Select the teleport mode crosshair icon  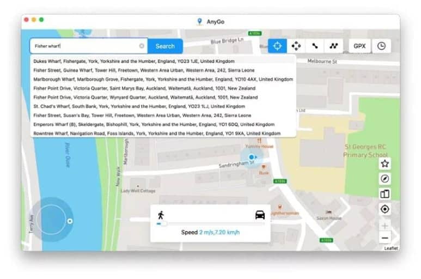pos(277,46)
